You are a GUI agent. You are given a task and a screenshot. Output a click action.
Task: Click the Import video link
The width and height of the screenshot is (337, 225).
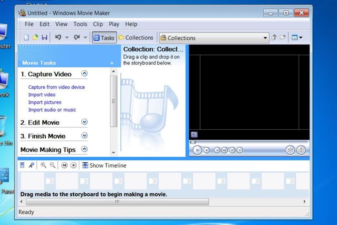pos(42,95)
